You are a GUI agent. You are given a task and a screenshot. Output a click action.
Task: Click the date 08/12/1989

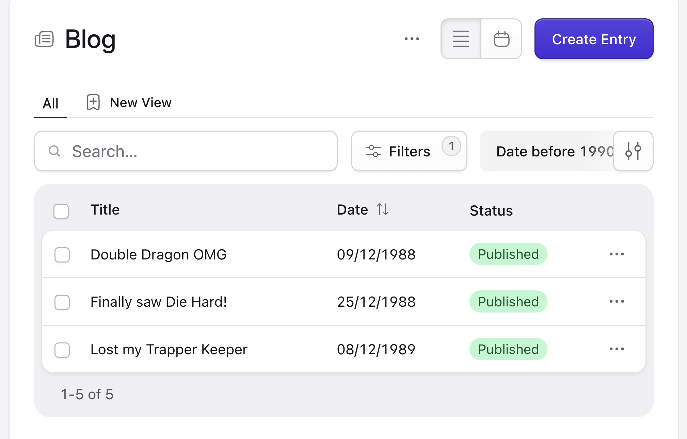tap(376, 350)
